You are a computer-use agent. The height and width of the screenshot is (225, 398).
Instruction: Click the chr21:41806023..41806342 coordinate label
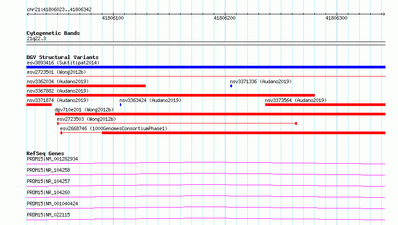click(59, 10)
